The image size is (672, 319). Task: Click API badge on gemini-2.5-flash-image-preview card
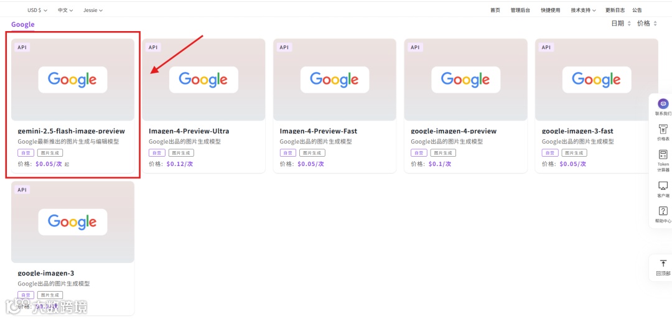(22, 47)
